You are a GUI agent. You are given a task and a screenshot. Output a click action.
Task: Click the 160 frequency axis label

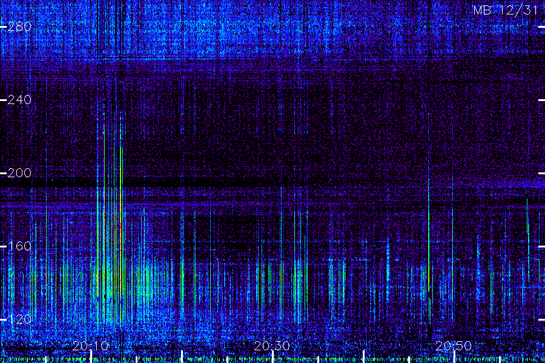(x=19, y=246)
